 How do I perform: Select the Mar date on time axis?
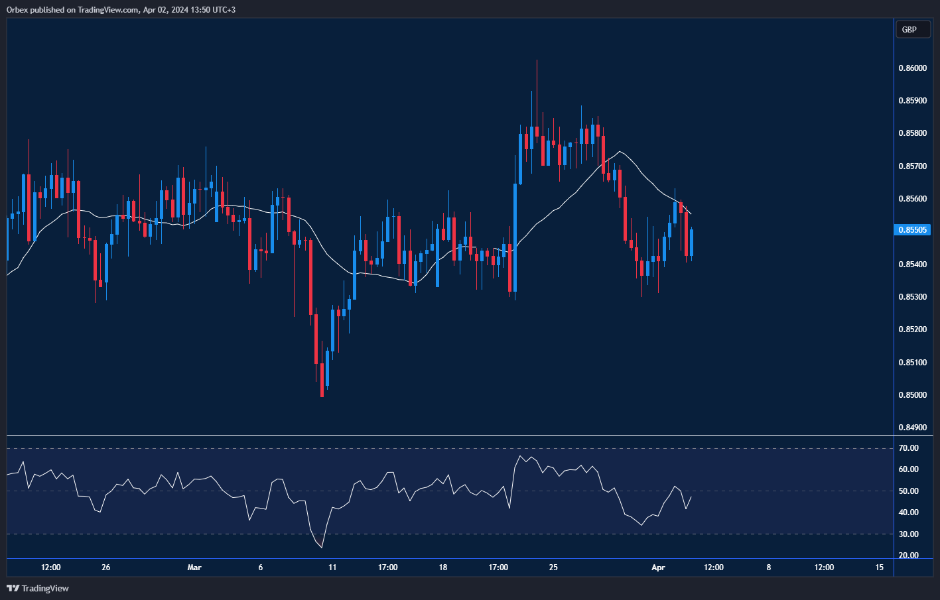tap(194, 568)
